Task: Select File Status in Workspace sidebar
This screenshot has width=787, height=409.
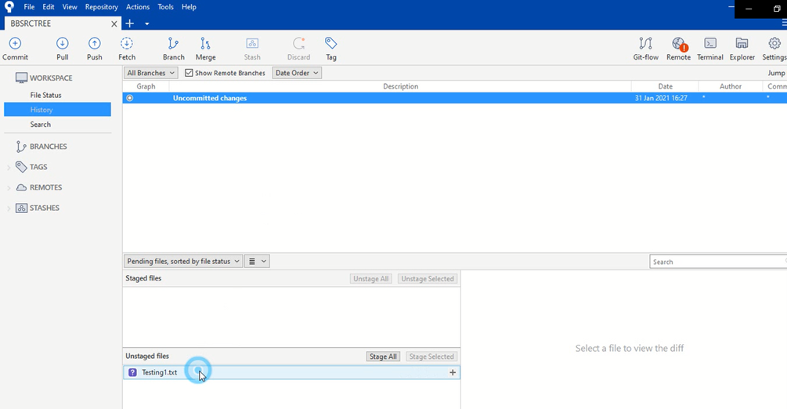Action: pyautogui.click(x=45, y=95)
